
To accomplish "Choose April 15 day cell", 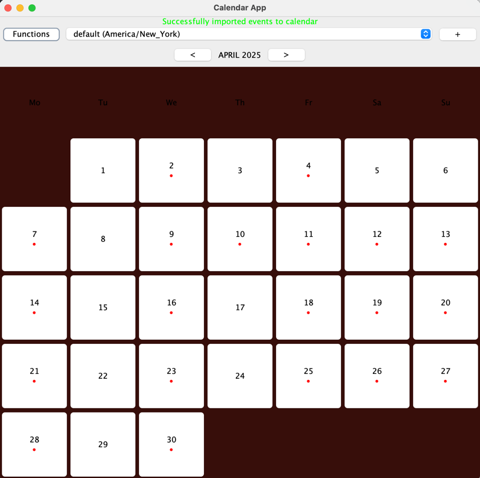I will click(x=103, y=308).
